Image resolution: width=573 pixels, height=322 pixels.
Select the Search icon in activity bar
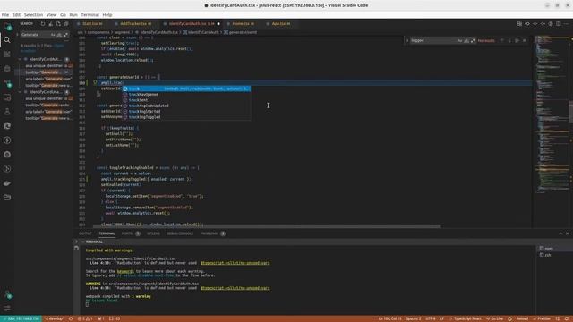pyautogui.click(x=7, y=39)
